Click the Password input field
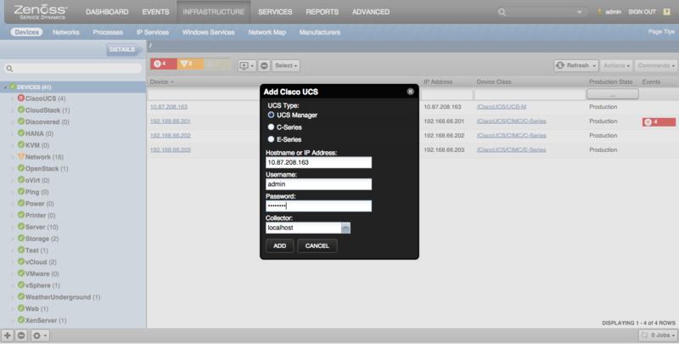 (x=319, y=206)
